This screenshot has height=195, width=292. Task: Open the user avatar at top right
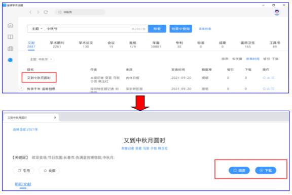(277, 12)
